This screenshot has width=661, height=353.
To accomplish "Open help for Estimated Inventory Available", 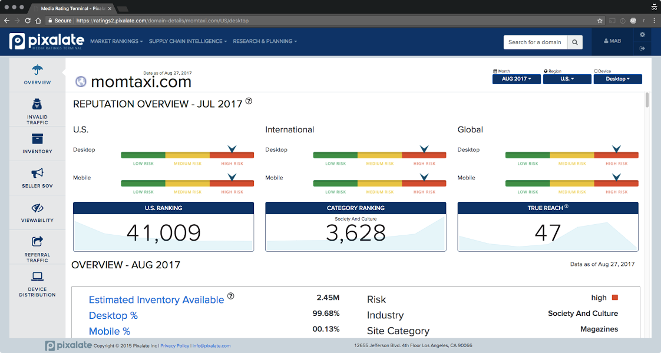I will pyautogui.click(x=230, y=296).
